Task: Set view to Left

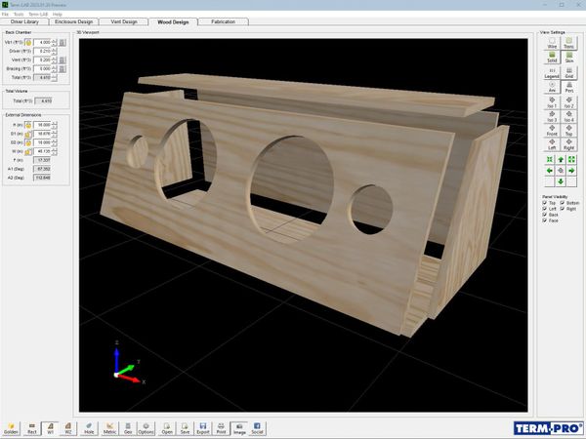Action: (552, 144)
